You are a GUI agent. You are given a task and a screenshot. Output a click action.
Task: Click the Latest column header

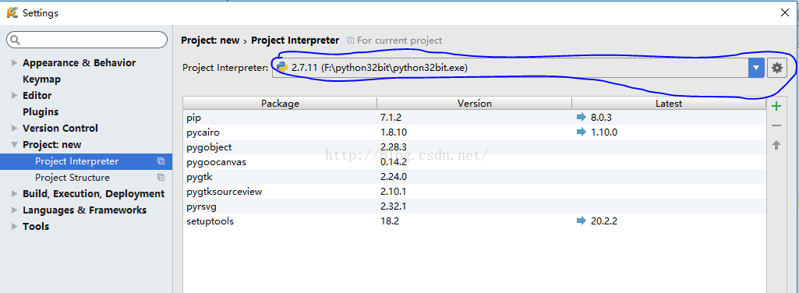point(669,104)
